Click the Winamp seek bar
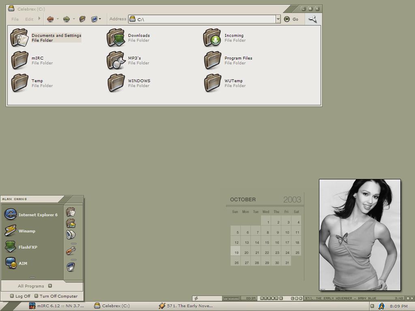 tap(231, 298)
